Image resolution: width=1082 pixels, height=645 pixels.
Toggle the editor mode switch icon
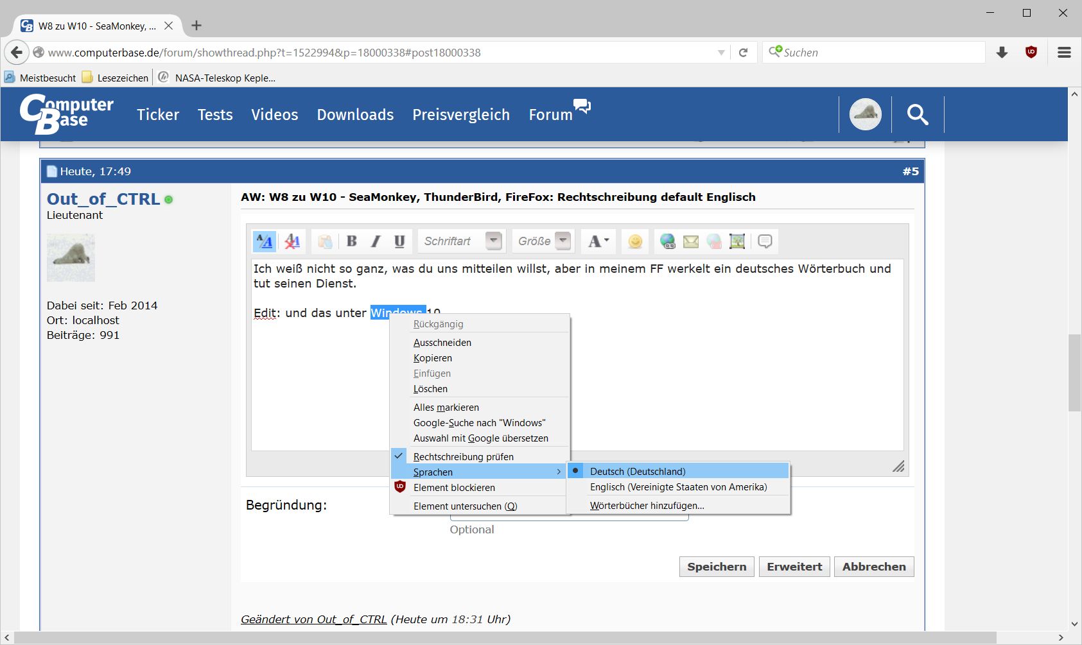tap(264, 241)
